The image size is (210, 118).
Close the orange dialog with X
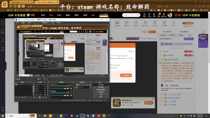(x=133, y=45)
